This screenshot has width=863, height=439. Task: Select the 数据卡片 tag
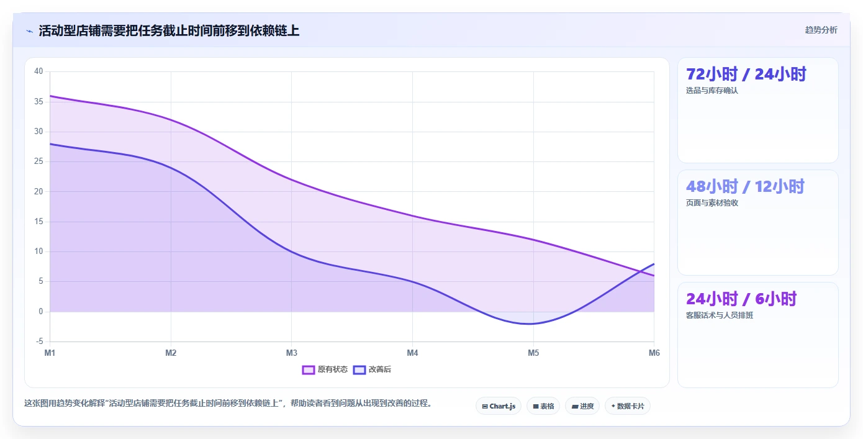(628, 406)
